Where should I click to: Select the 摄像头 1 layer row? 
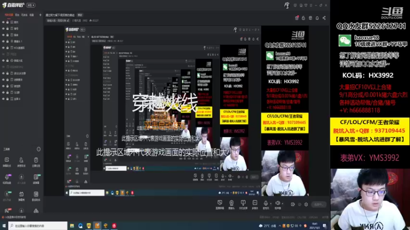22,41
